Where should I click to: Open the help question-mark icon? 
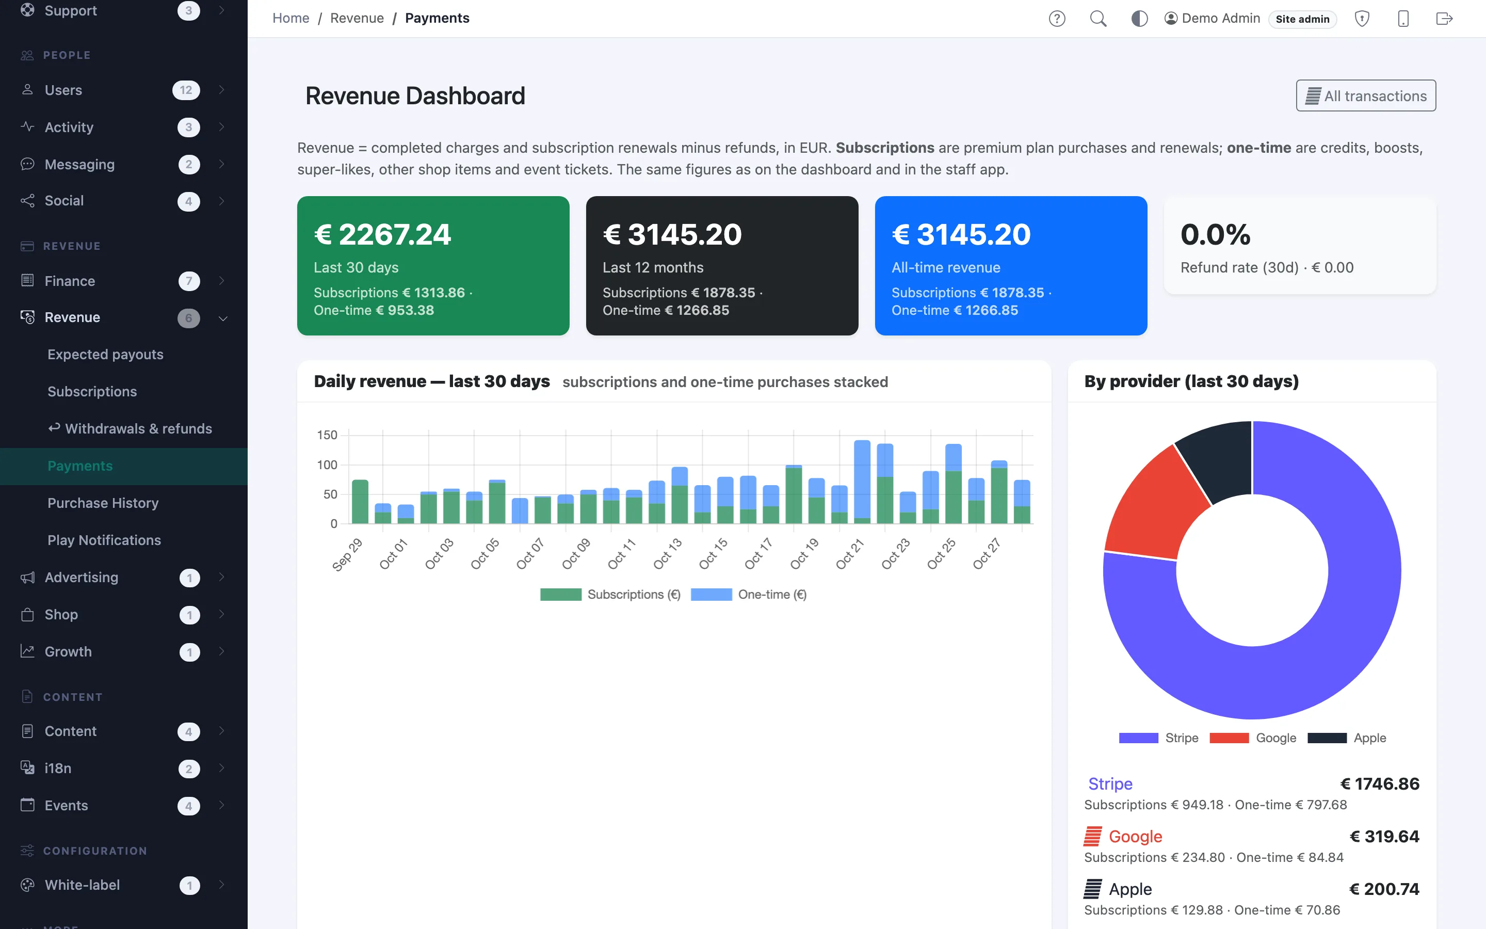click(x=1057, y=19)
